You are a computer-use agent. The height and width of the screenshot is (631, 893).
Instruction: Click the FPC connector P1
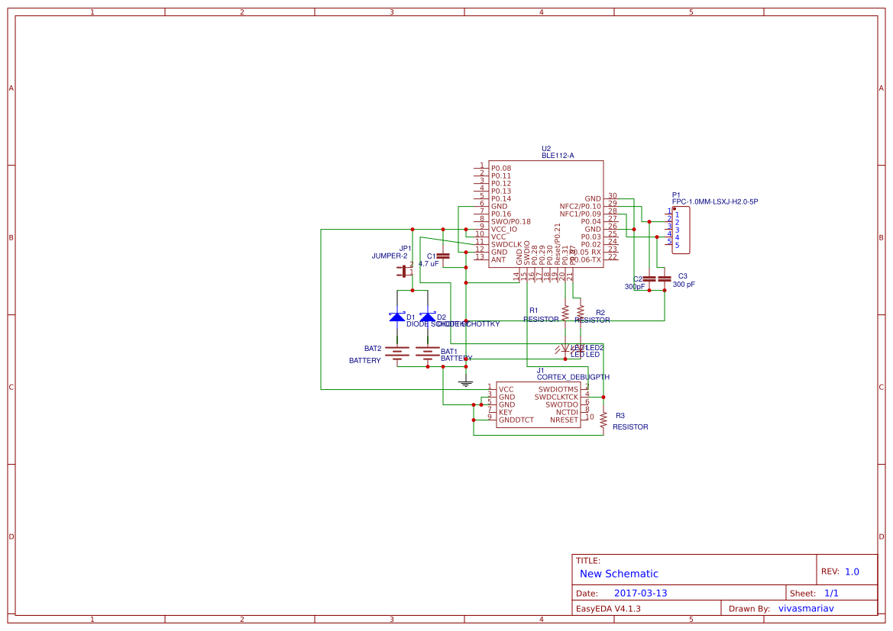pyautogui.click(x=680, y=229)
